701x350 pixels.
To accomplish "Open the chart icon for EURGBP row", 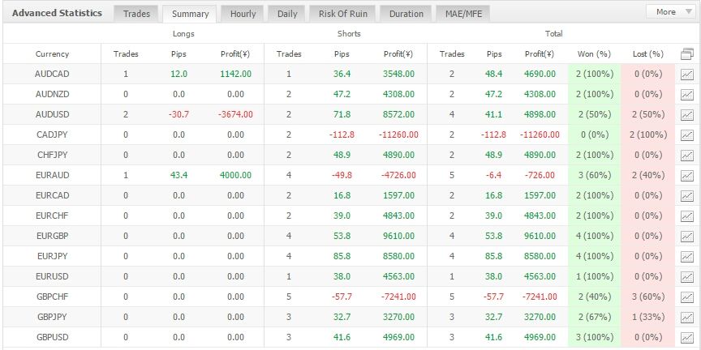I will [x=686, y=236].
